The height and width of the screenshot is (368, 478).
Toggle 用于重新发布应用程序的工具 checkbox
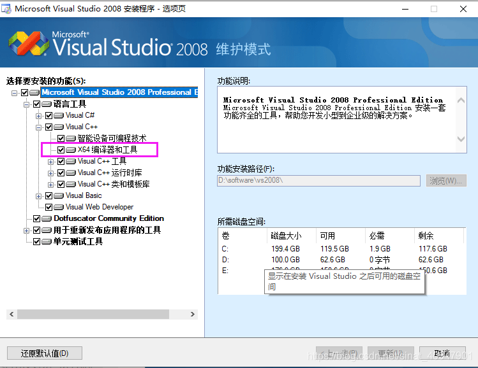tap(36, 230)
